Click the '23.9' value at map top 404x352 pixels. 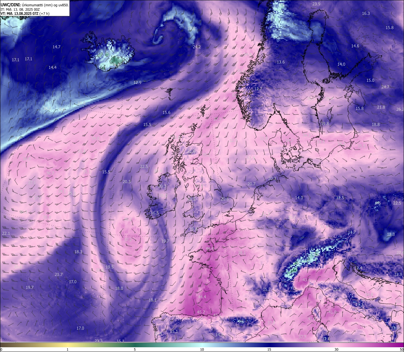click(x=316, y=4)
